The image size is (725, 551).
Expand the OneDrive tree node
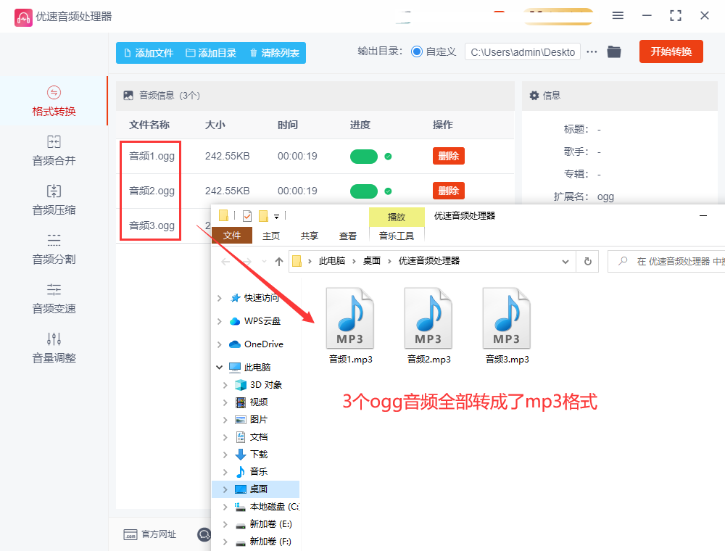click(219, 344)
